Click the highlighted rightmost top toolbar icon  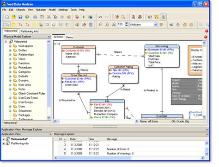(163, 17)
